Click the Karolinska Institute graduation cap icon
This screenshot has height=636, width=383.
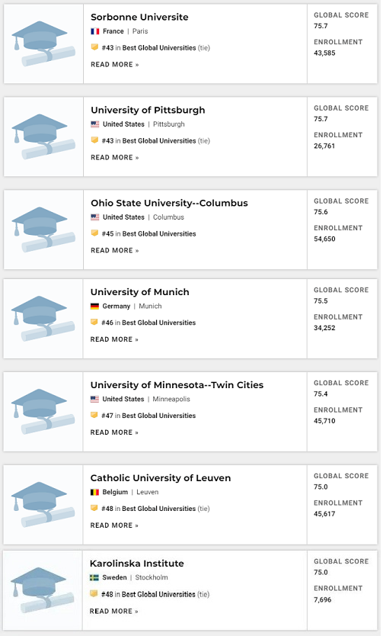42,589
